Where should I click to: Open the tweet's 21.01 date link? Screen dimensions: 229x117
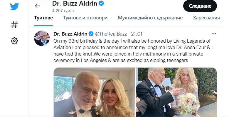(137, 34)
